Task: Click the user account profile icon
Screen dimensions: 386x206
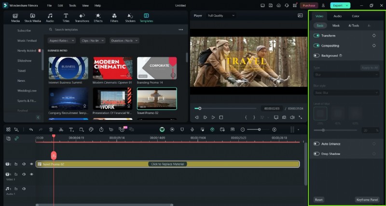Action: pos(323,5)
